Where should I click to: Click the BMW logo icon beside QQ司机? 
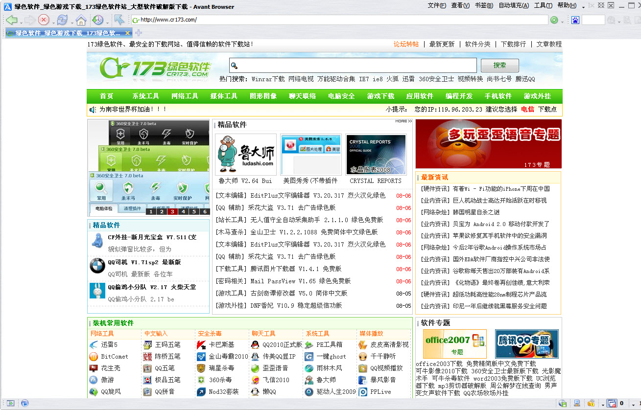click(x=97, y=266)
